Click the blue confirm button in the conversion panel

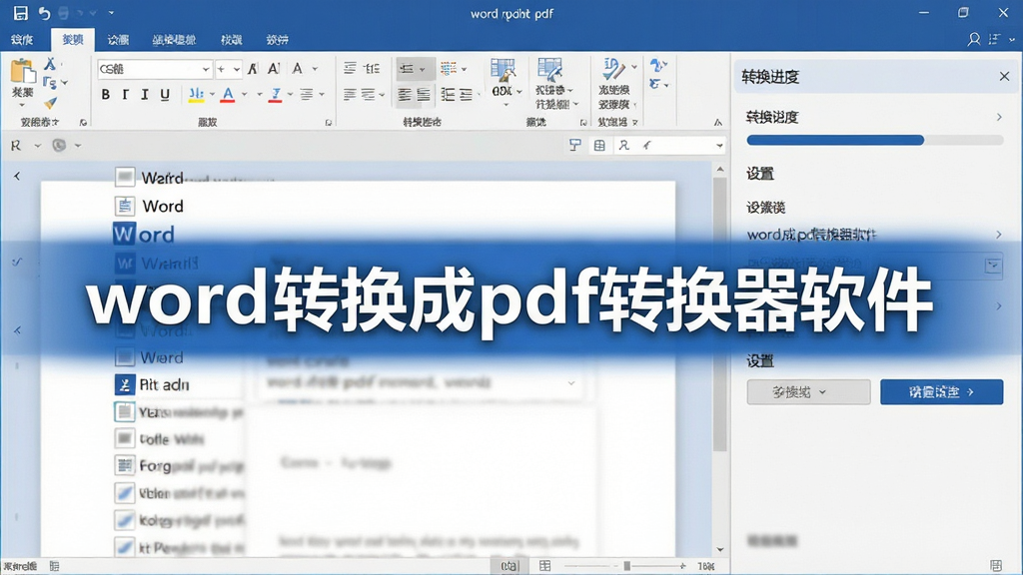point(941,391)
